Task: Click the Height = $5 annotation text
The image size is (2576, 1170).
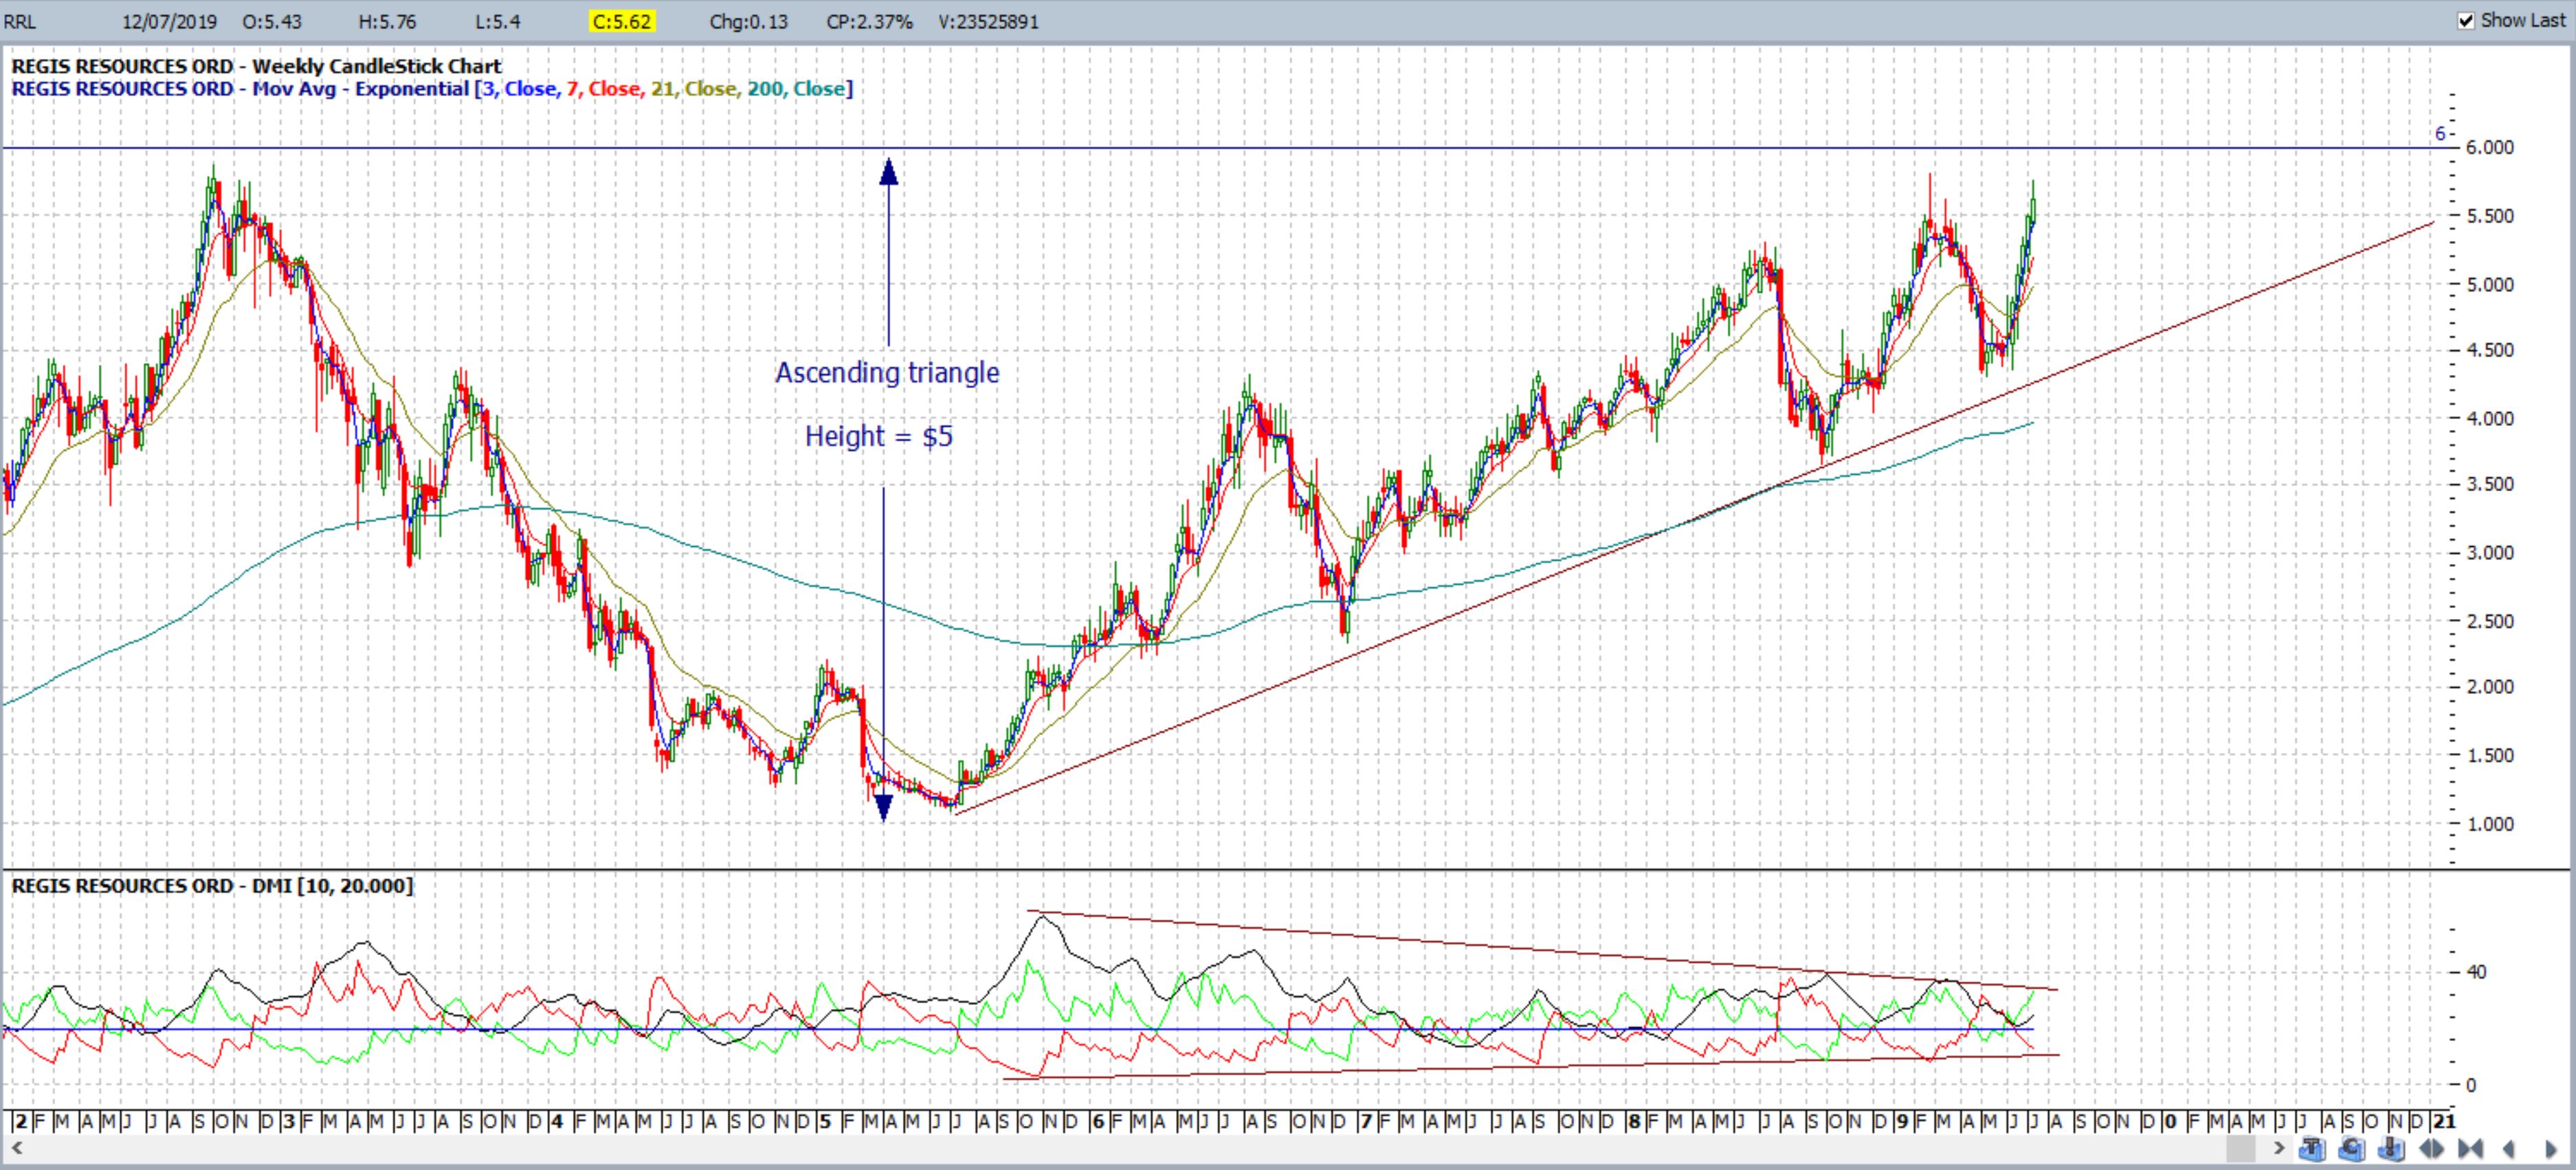Action: coord(879,436)
